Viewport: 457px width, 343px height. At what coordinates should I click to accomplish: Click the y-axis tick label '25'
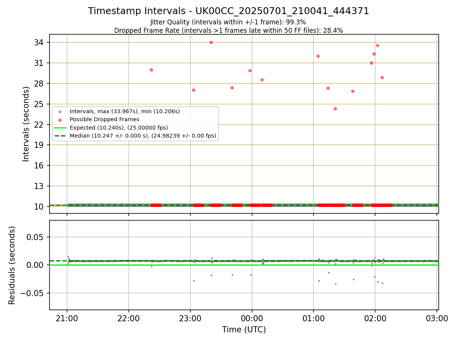(x=39, y=104)
